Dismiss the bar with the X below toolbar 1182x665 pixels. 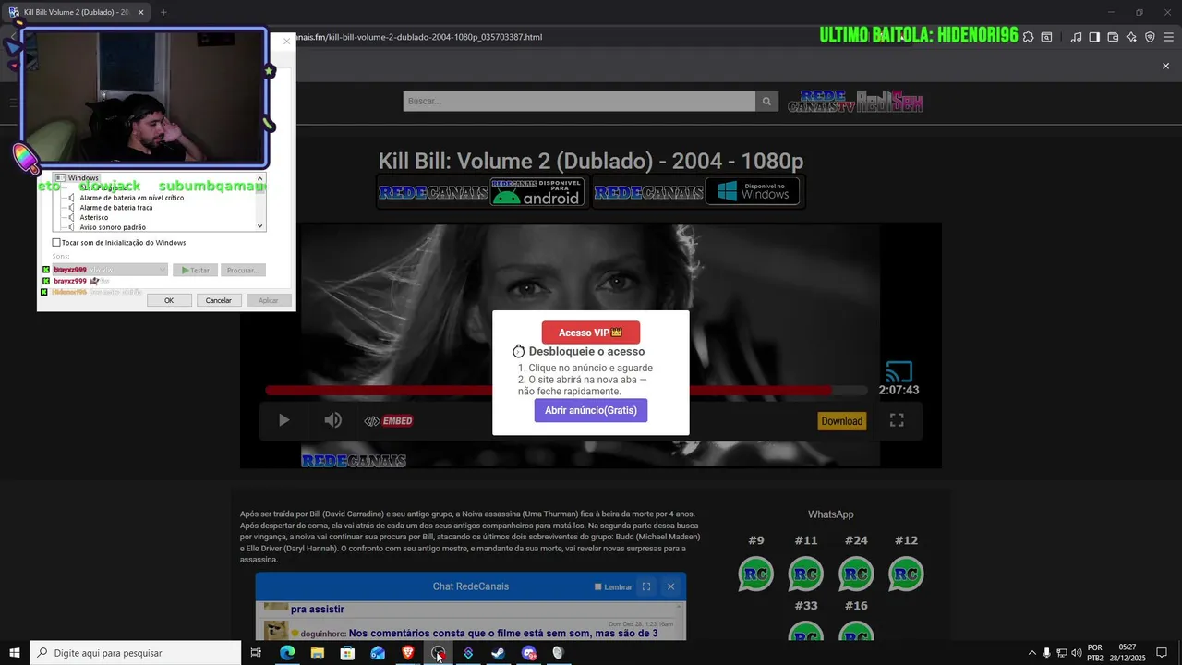tap(1165, 66)
